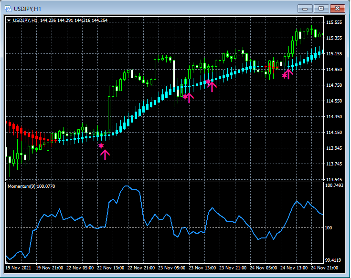Expand the small triangle beside USDJPY,H1 label
Viewport: 351px width, 278px height.
[9, 21]
